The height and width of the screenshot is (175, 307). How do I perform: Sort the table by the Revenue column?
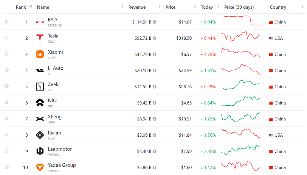pos(137,7)
